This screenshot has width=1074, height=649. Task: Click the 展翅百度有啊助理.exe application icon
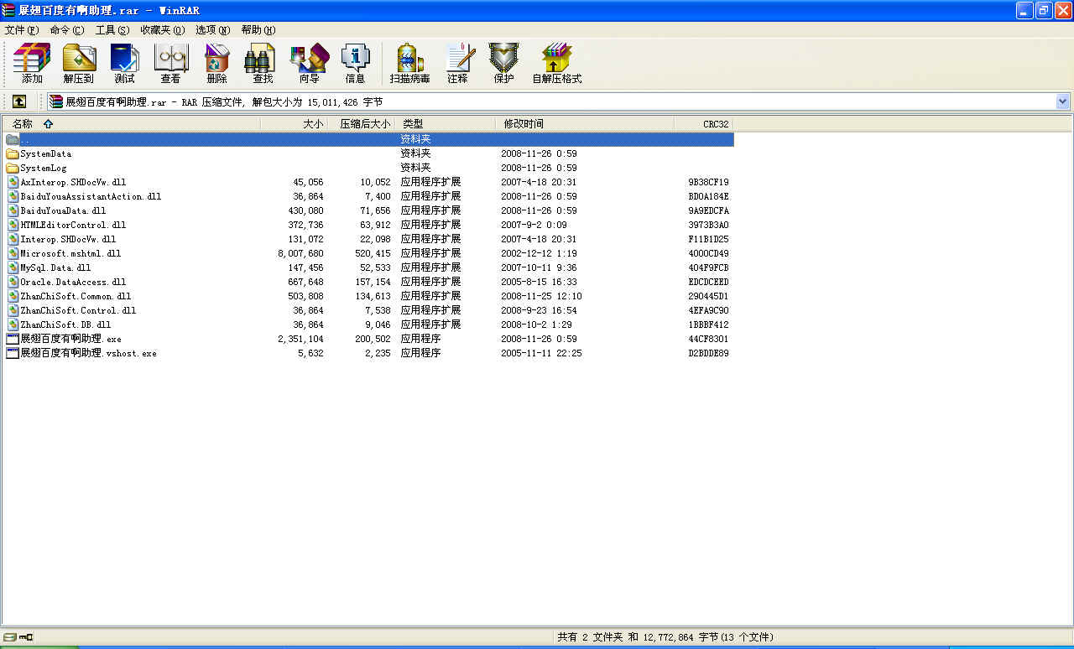pos(13,339)
